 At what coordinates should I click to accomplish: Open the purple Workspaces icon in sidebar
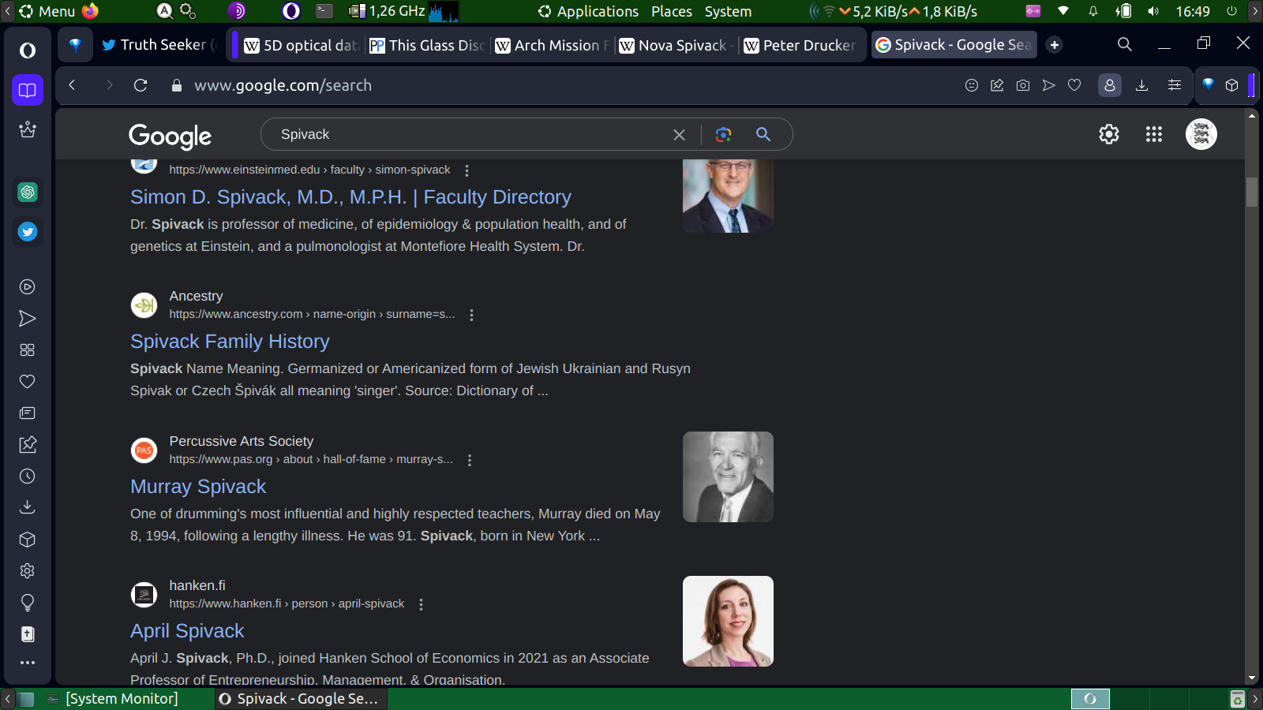(28, 90)
